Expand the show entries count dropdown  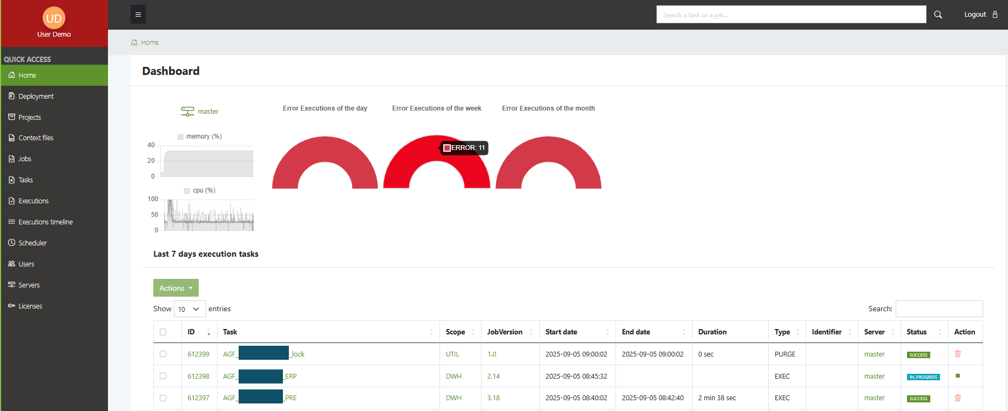[190, 309]
